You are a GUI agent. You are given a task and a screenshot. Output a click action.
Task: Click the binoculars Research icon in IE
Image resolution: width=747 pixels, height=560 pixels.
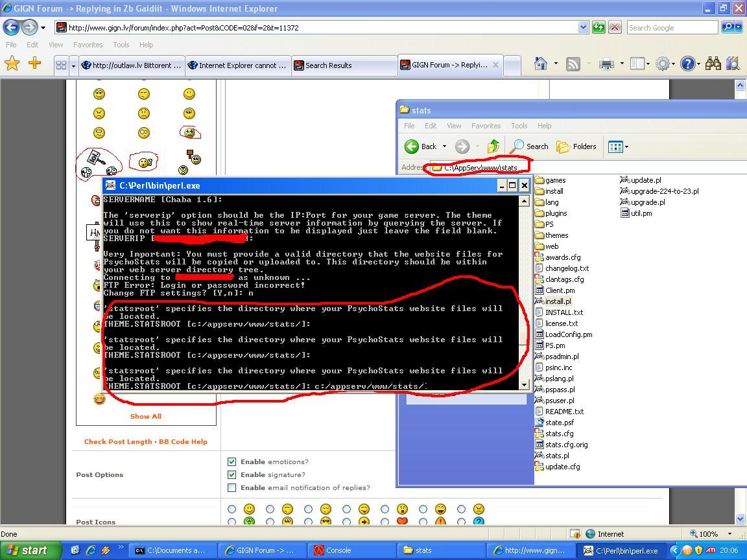tap(713, 64)
